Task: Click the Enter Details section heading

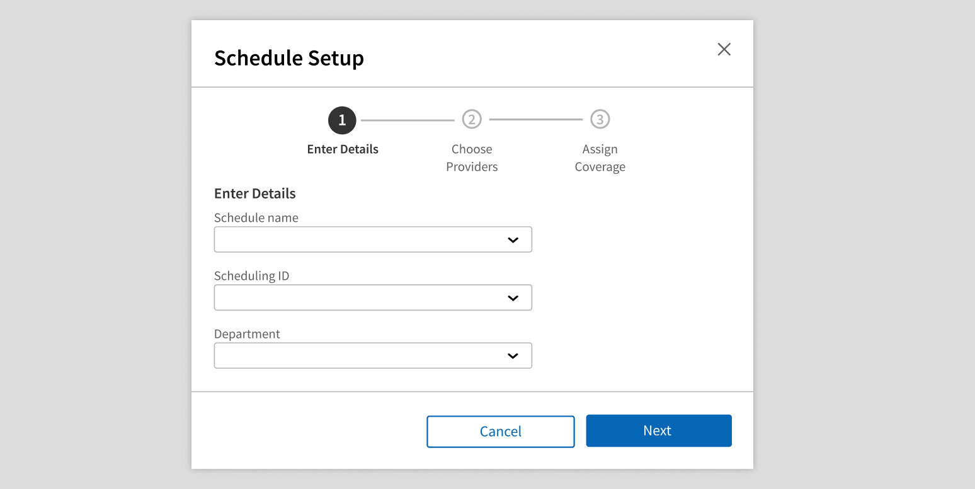Action: click(x=255, y=193)
